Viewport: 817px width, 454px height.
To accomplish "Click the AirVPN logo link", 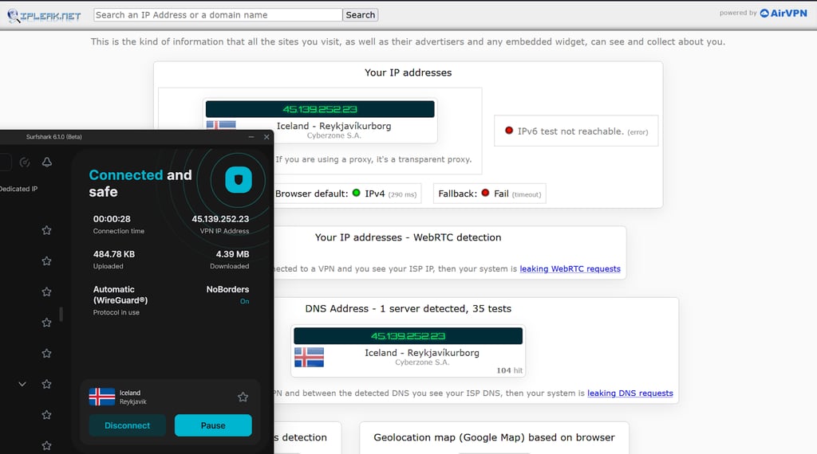I will [x=783, y=13].
